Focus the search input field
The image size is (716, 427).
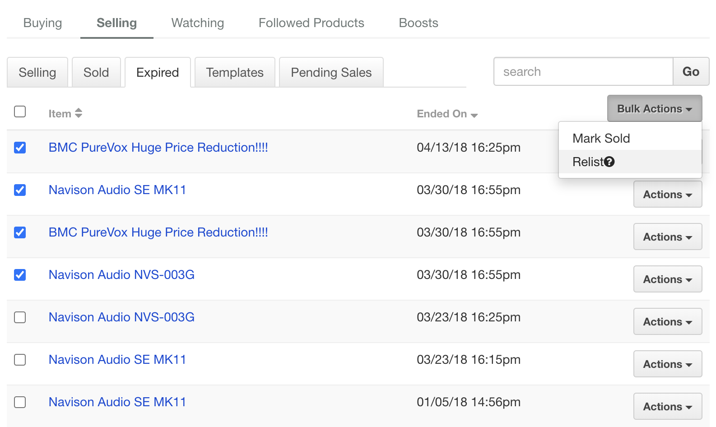583,71
